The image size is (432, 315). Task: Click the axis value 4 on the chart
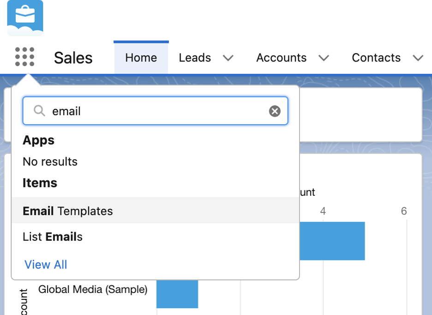(323, 211)
